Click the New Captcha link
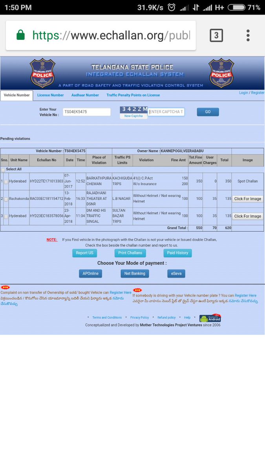This screenshot has height=472, width=265. pyautogui.click(x=133, y=116)
